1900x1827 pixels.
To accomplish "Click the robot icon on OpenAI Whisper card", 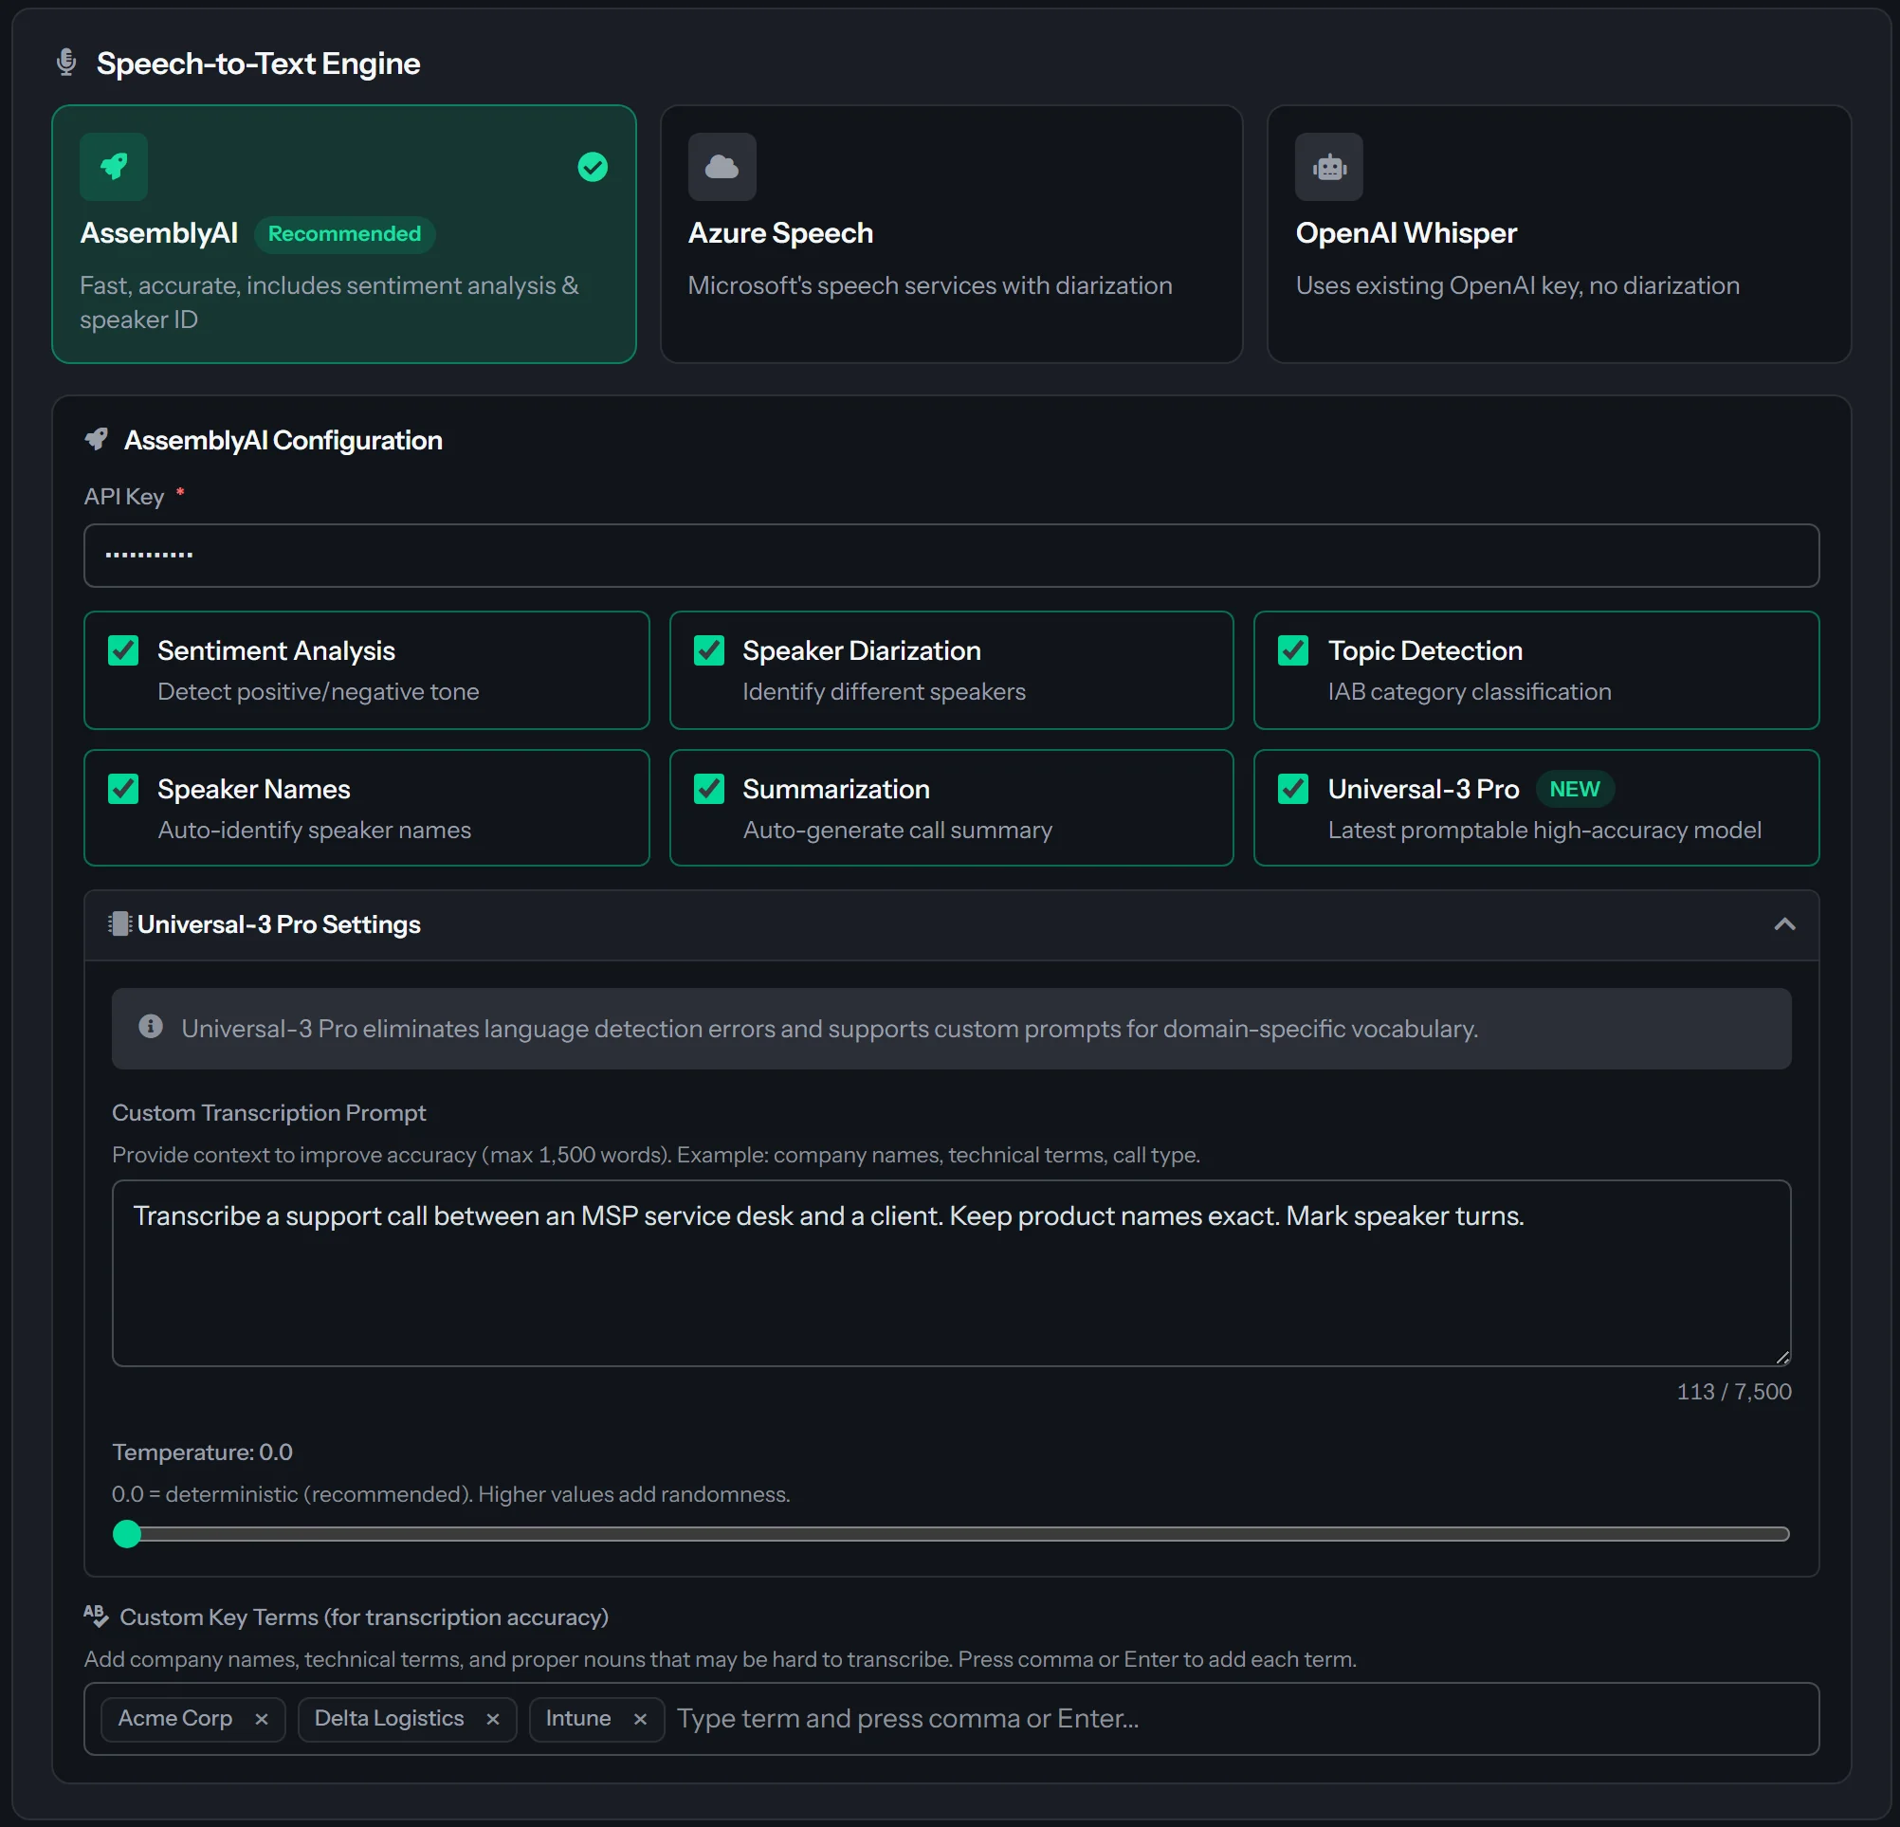I will (1329, 167).
